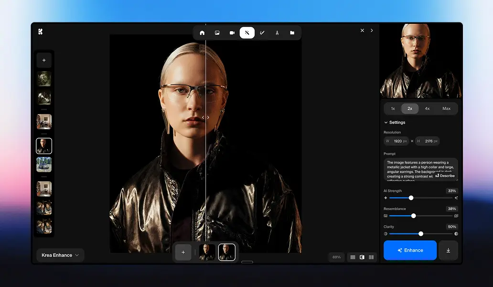493x287 pixels.
Task: Open the Home screen from the toolbar
Action: pos(202,33)
